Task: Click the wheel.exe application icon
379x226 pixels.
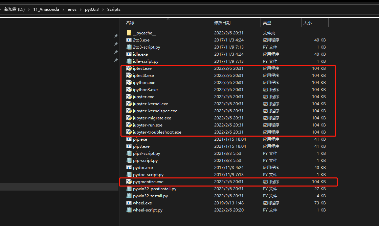Action: tap(129, 203)
